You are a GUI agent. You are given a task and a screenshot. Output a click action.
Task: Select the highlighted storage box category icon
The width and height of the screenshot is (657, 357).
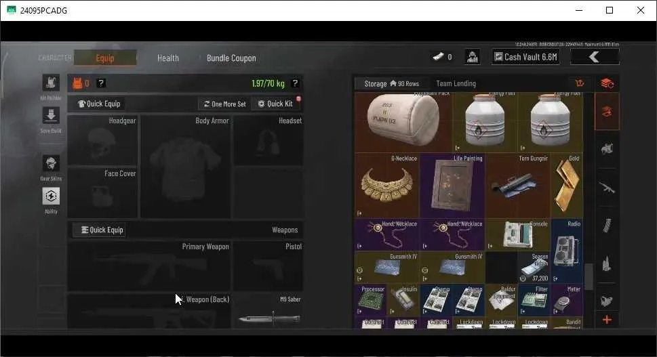pos(607,112)
